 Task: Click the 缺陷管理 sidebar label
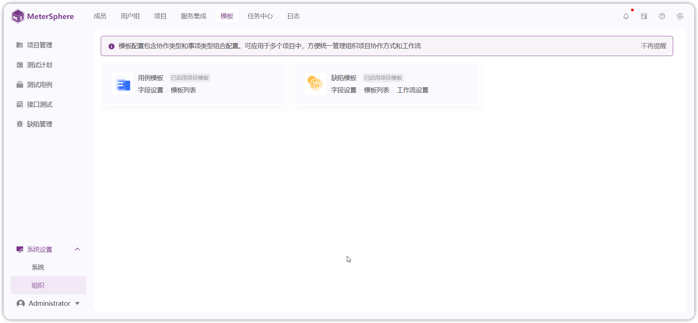[x=40, y=124]
